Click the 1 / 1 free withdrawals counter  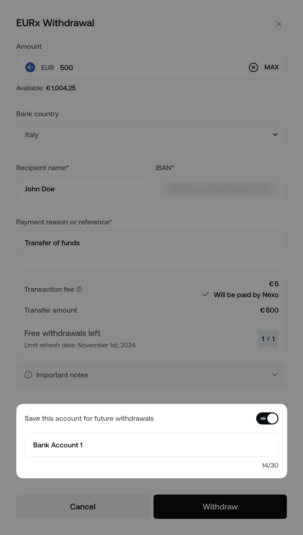pyautogui.click(x=268, y=339)
